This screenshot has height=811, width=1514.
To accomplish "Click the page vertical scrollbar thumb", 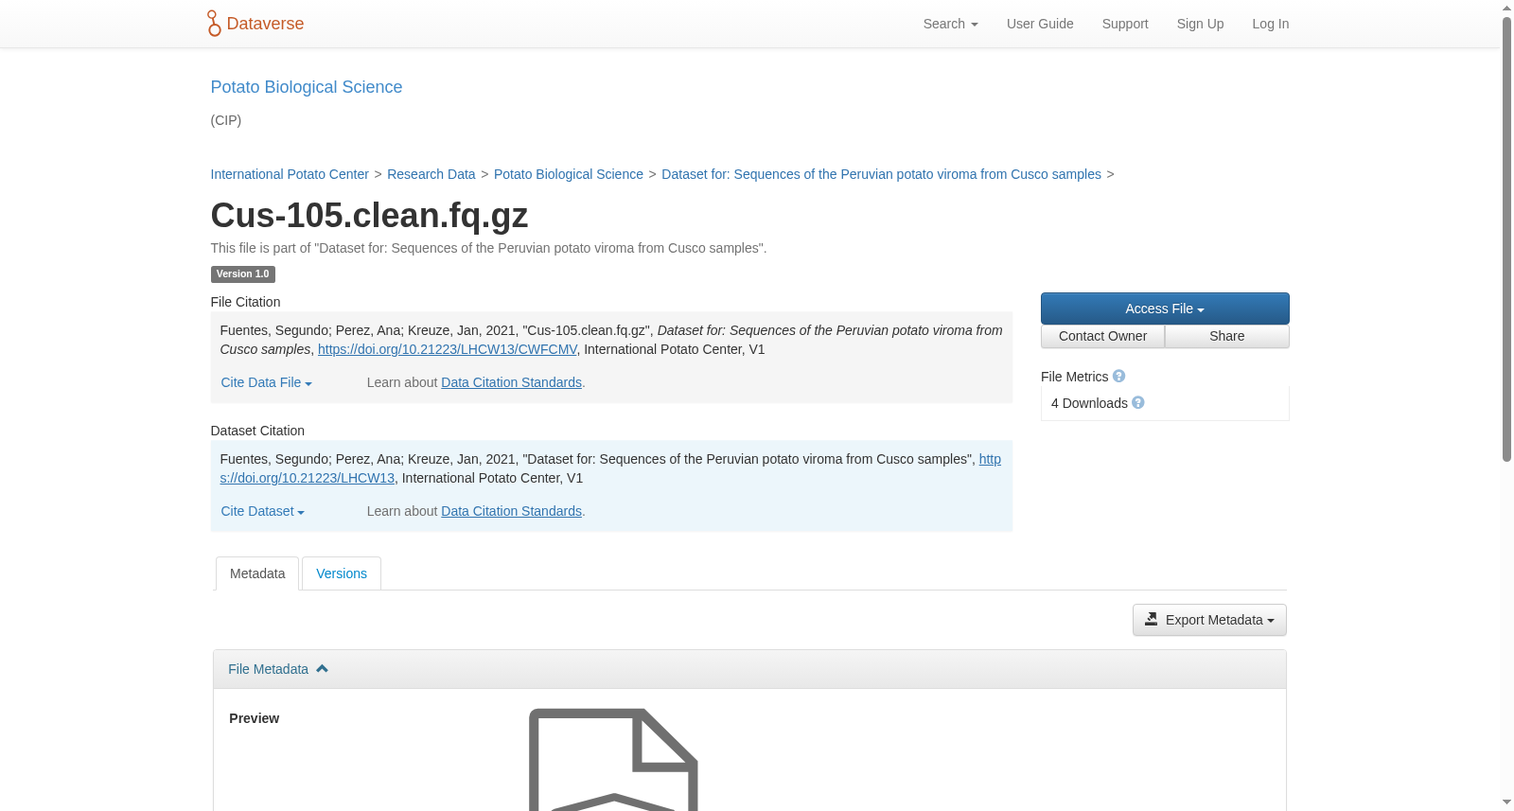I will 1506,238.
